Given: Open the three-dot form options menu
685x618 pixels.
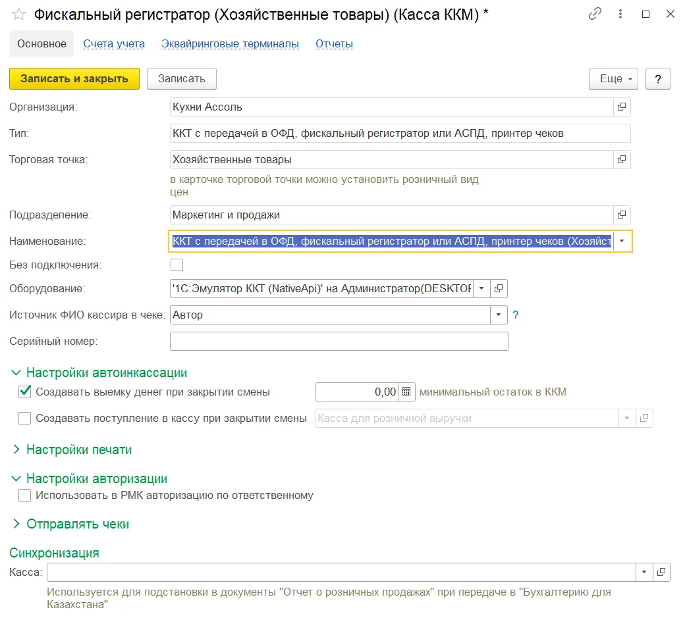Looking at the screenshot, I should coord(620,14).
